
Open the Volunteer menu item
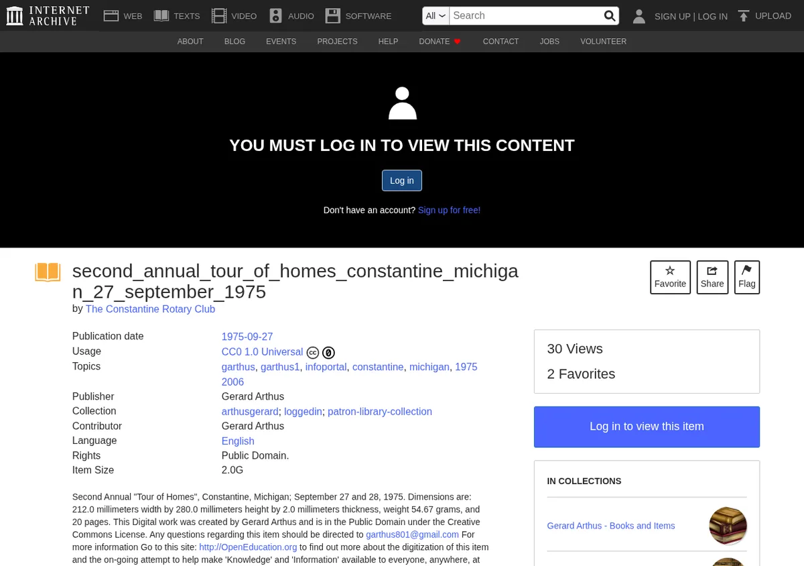[603, 42]
